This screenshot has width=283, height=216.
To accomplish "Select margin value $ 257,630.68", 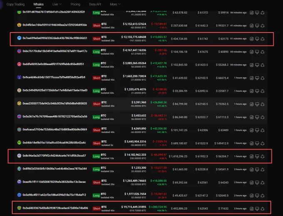I will (x=179, y=26).
